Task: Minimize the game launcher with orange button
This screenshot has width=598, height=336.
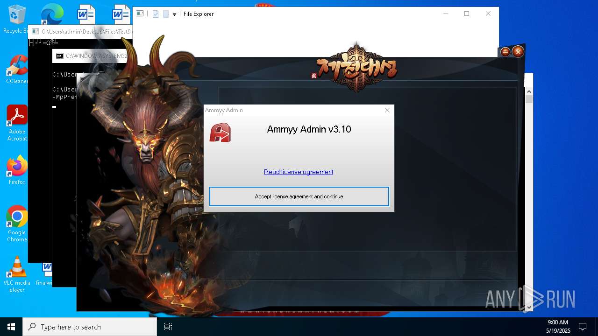Action: pos(505,52)
